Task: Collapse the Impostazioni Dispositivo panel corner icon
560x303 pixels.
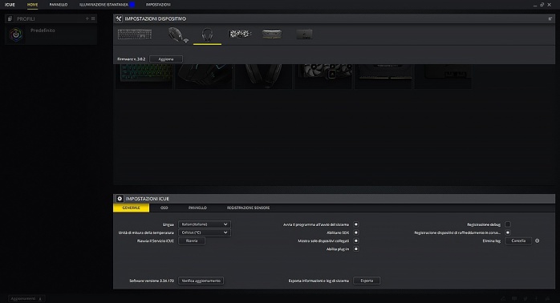Action: pyautogui.click(x=550, y=18)
